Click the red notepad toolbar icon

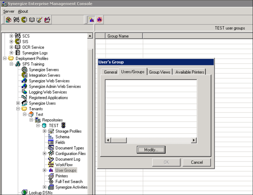click(x=47, y=20)
